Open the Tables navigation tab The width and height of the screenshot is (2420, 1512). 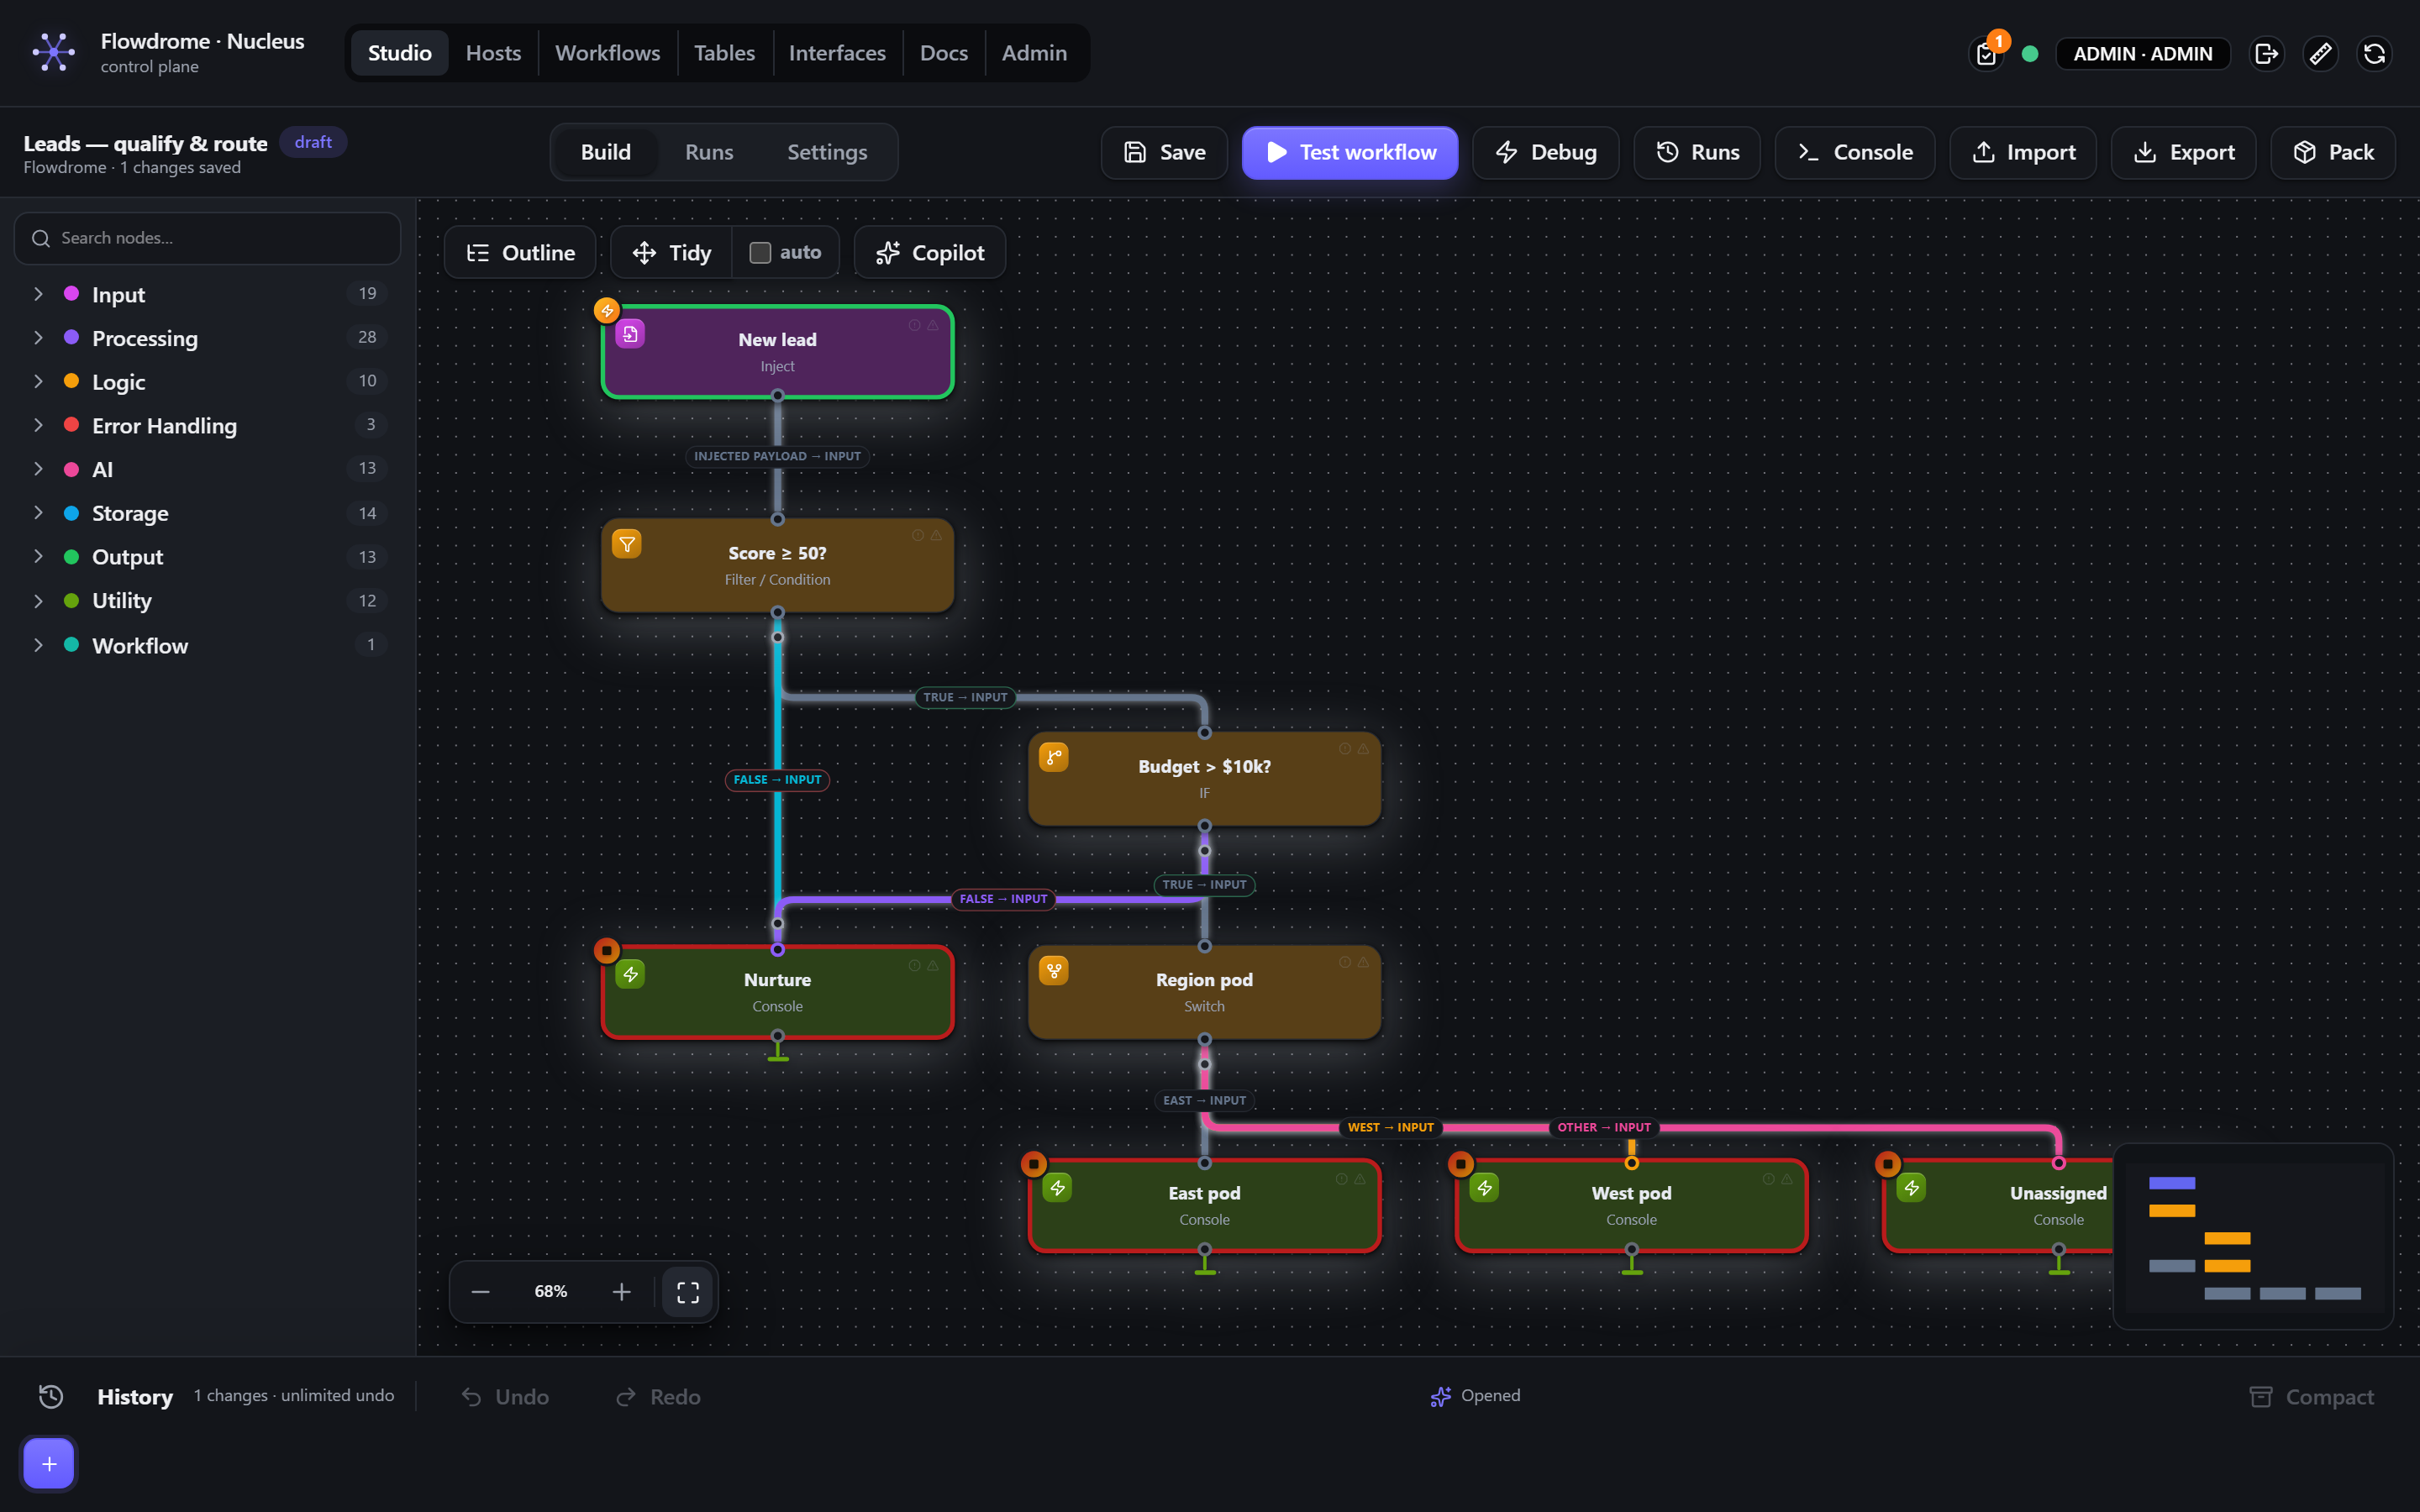coord(724,53)
